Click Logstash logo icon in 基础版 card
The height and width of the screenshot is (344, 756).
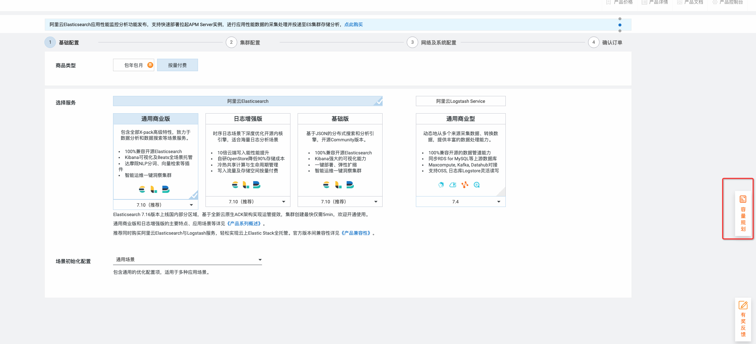tap(338, 185)
